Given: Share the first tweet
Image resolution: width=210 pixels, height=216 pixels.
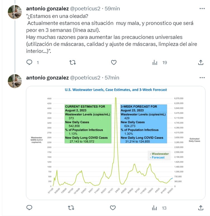Looking at the screenshot, I should point(201,62).
